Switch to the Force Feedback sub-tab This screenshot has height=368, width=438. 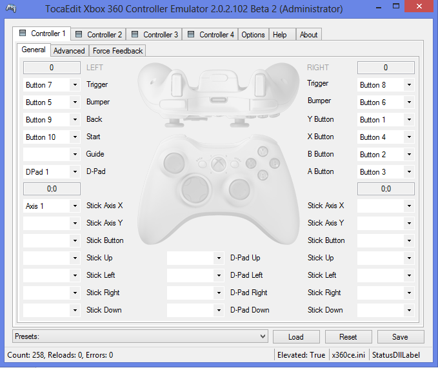[117, 50]
